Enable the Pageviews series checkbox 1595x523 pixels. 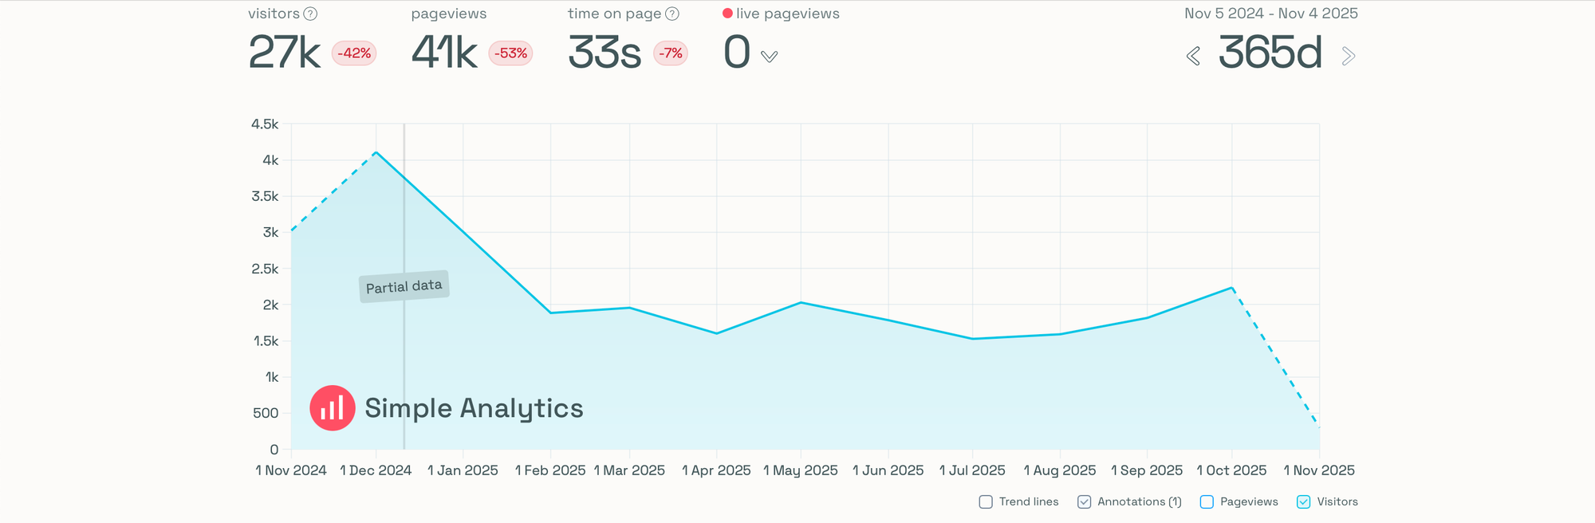pos(1207,502)
